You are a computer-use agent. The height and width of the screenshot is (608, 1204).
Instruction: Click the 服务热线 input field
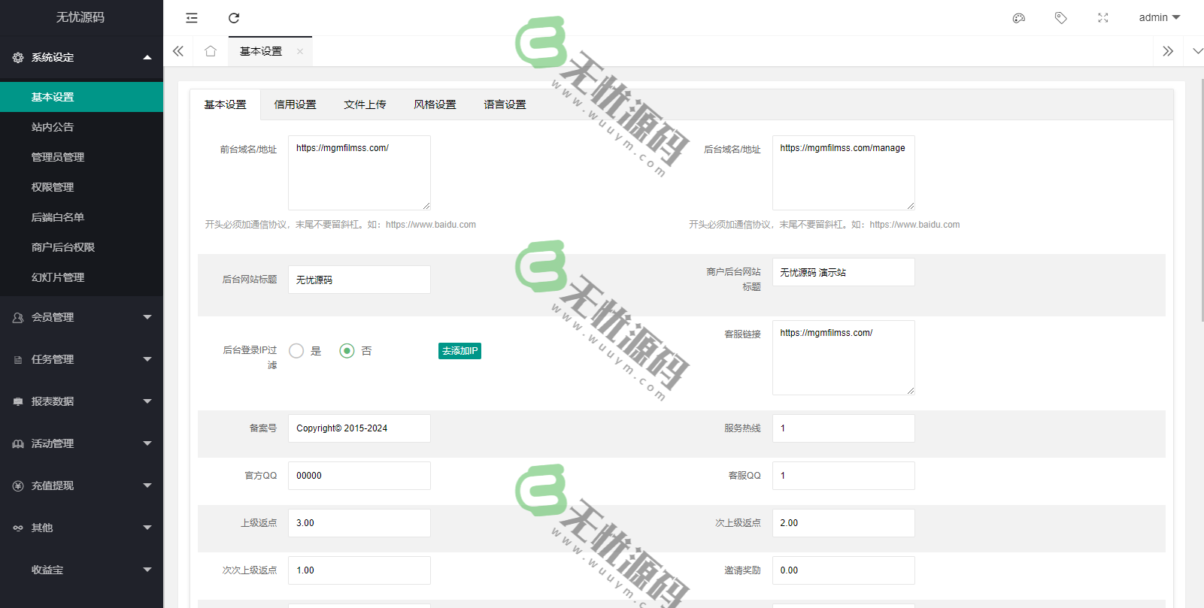[x=844, y=428]
